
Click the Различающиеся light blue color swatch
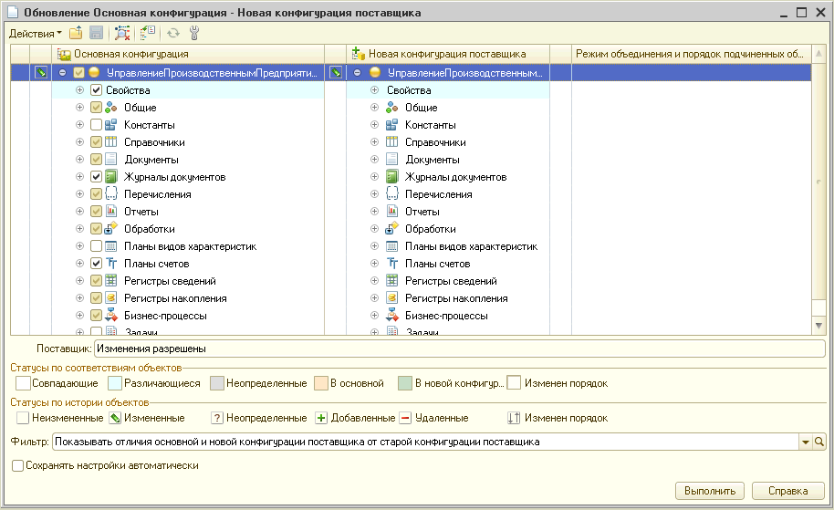click(x=115, y=383)
